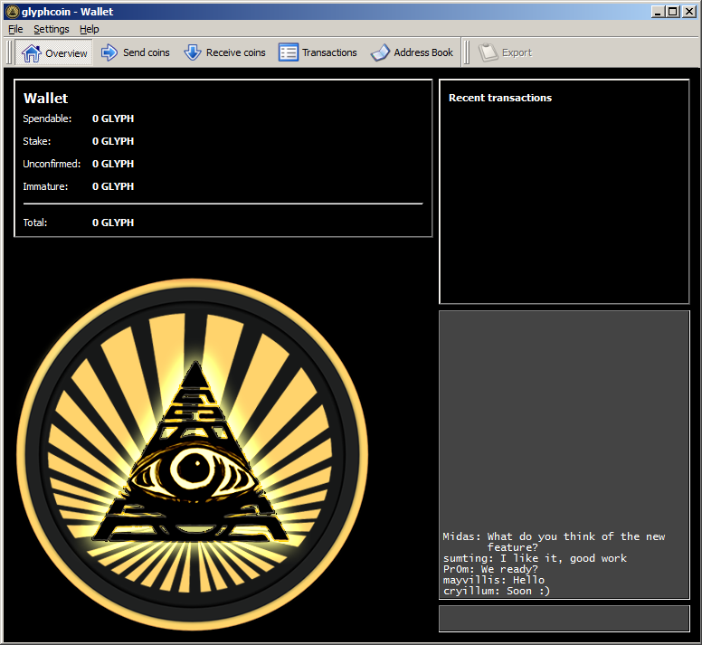The height and width of the screenshot is (645, 702).
Task: Select the Overview label in toolbar
Action: (x=66, y=53)
